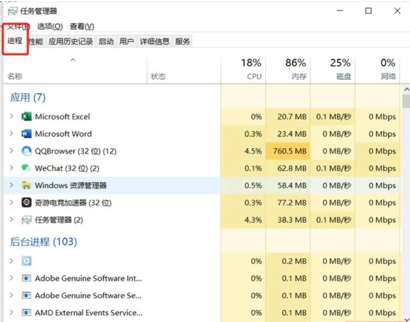Switch to the 应用历史记录 tab
This screenshot has height=322, width=410.
(71, 41)
